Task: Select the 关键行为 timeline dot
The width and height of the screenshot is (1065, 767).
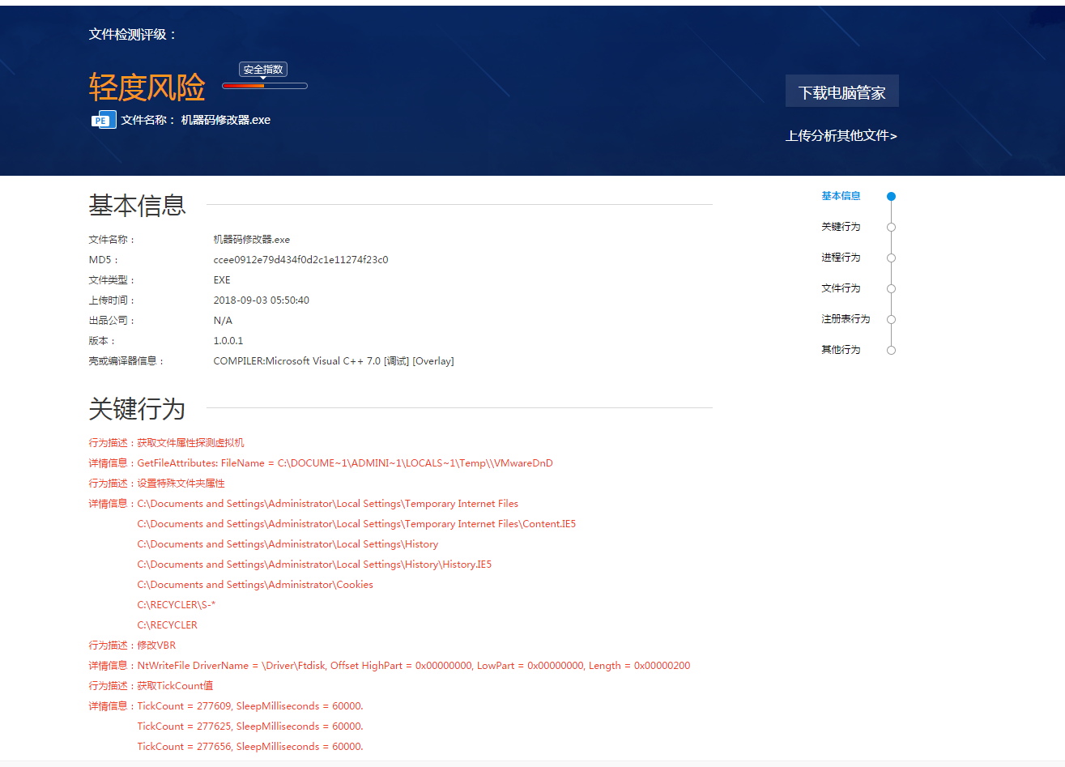Action: [891, 227]
